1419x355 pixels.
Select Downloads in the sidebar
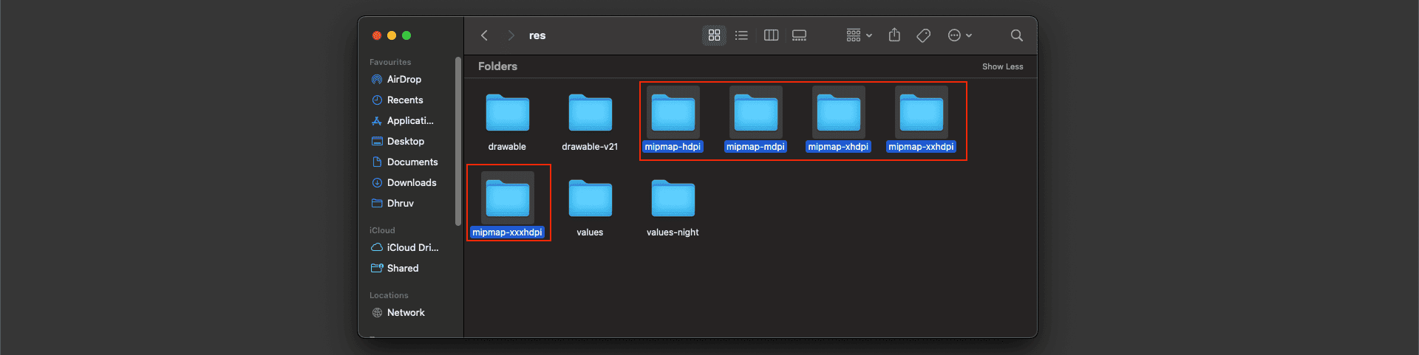(x=411, y=183)
